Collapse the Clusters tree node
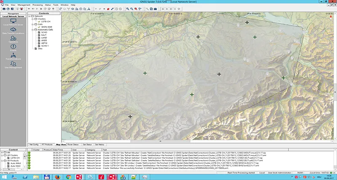The image size is (337, 180). coord(32,19)
